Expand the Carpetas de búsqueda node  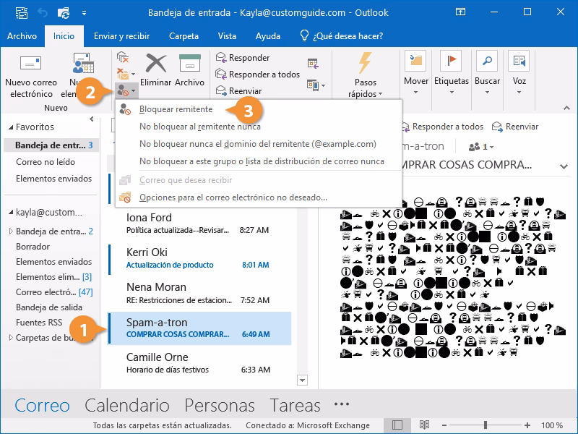[10, 337]
